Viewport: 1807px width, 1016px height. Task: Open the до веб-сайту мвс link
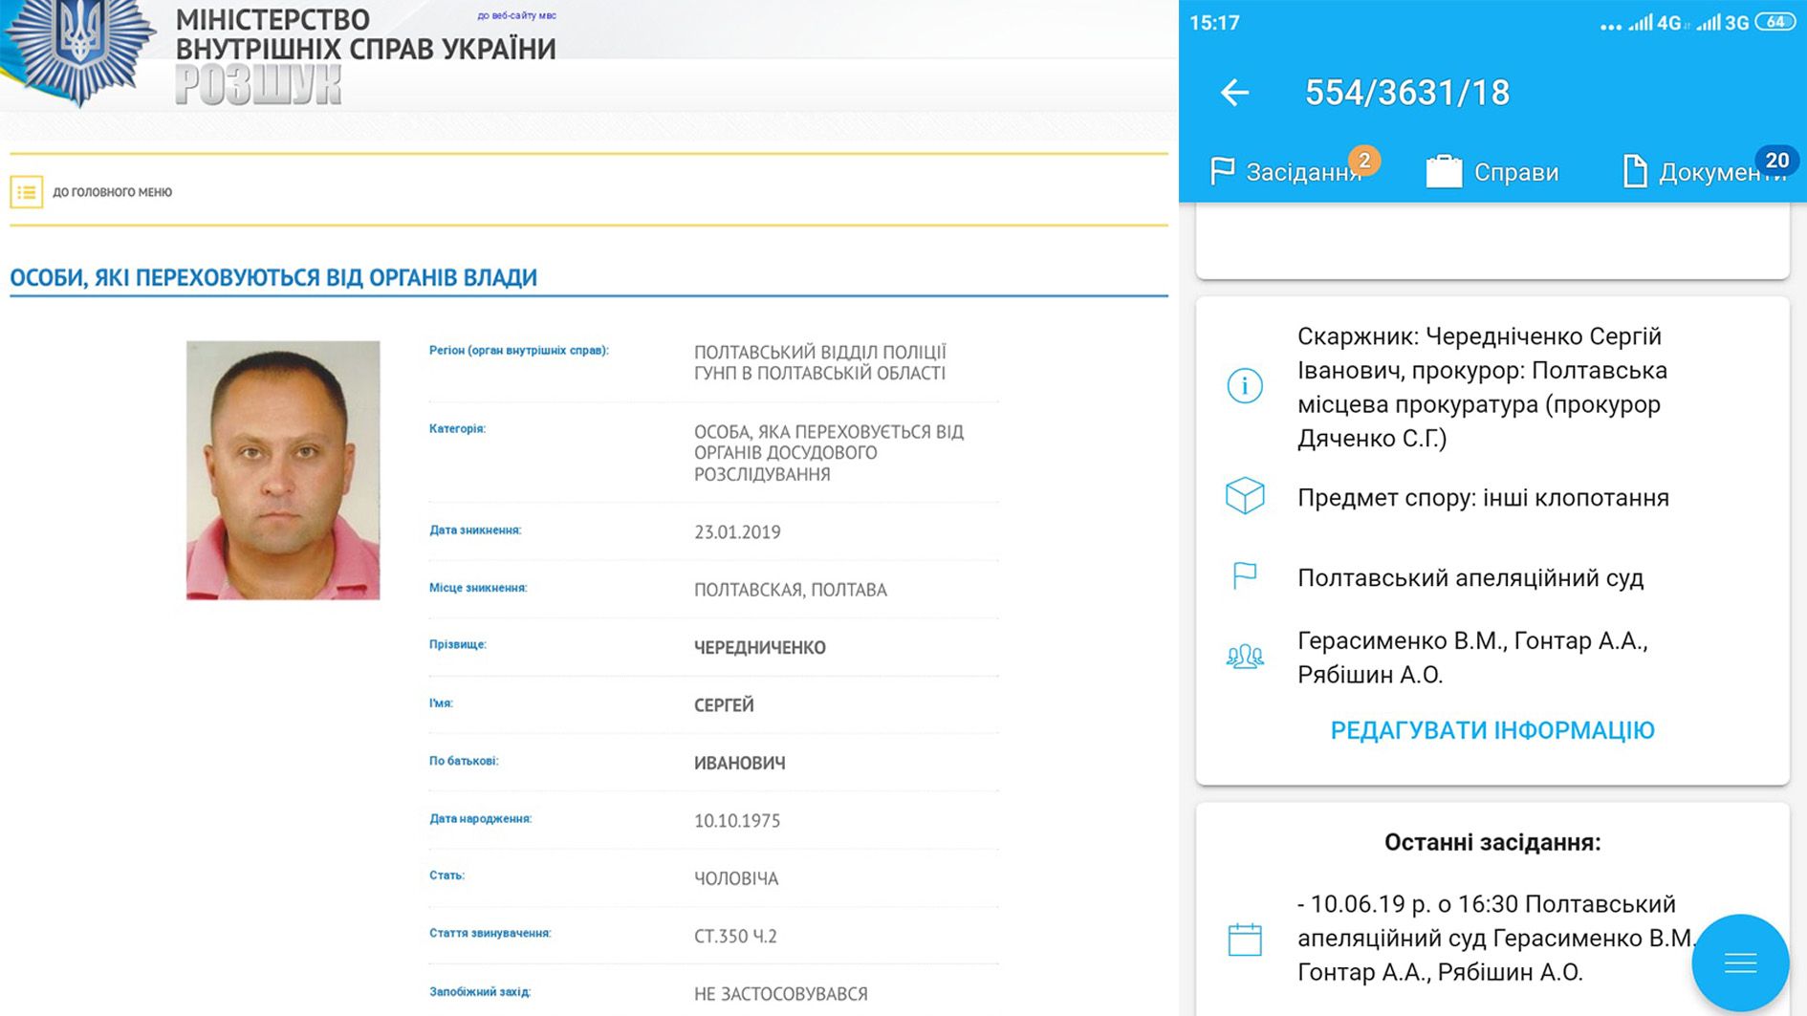tap(517, 16)
